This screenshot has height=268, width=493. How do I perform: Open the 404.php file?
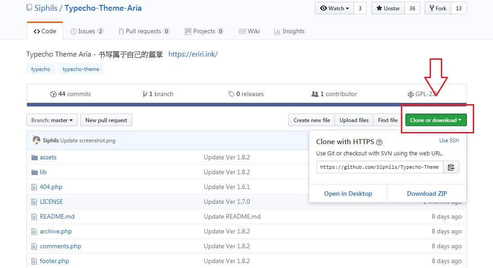(51, 187)
